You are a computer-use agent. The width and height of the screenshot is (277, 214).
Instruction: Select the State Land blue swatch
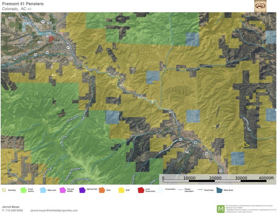pos(43,190)
